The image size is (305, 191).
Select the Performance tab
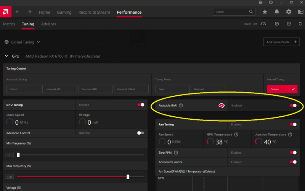(x=129, y=12)
